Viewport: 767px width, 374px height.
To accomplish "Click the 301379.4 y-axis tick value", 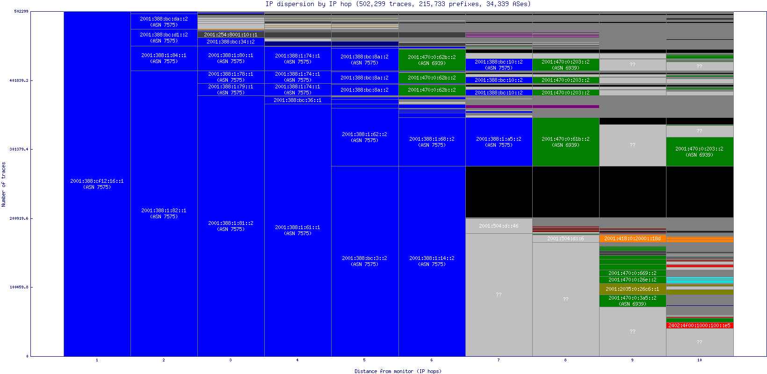I will tap(19, 149).
